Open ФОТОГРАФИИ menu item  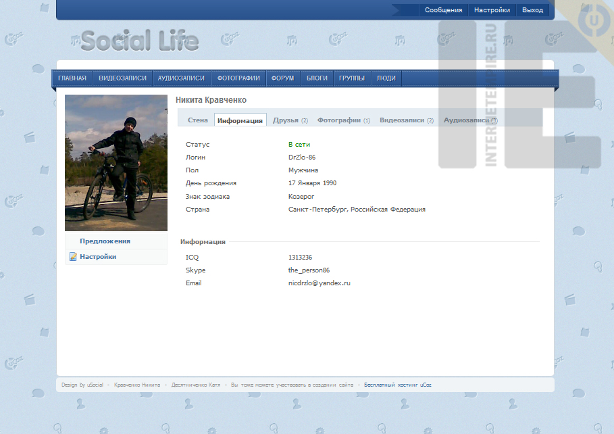coord(238,78)
